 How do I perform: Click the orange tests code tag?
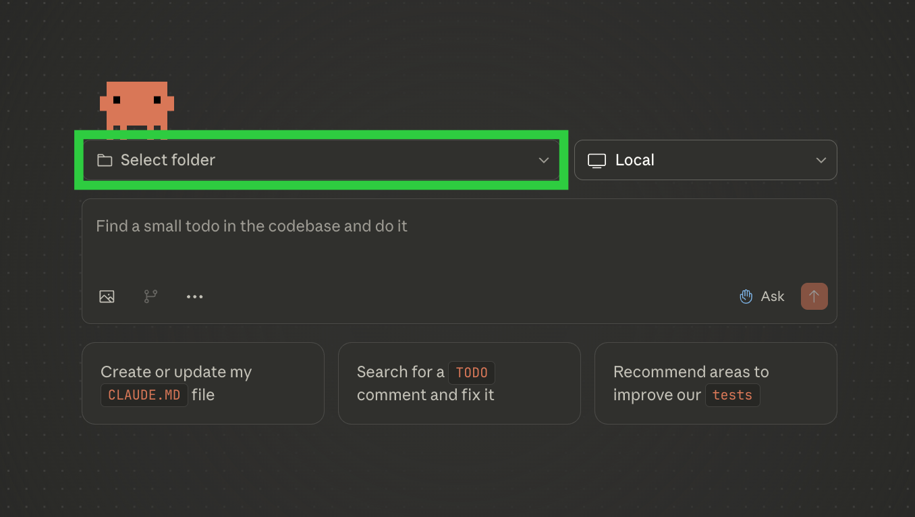coord(732,396)
